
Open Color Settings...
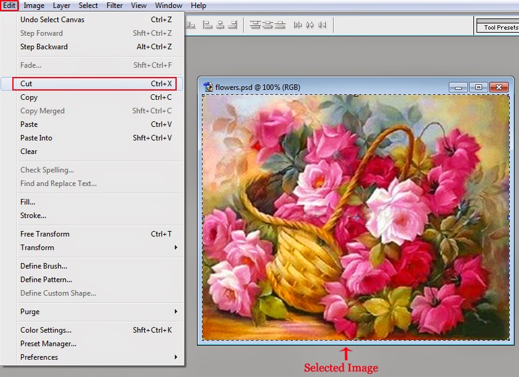[x=96, y=330]
